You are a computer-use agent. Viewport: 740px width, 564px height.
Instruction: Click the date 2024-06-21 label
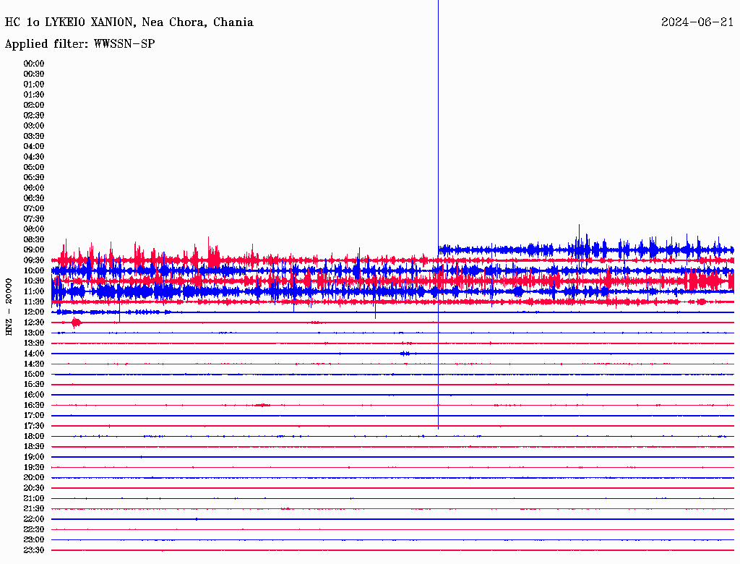pos(697,22)
